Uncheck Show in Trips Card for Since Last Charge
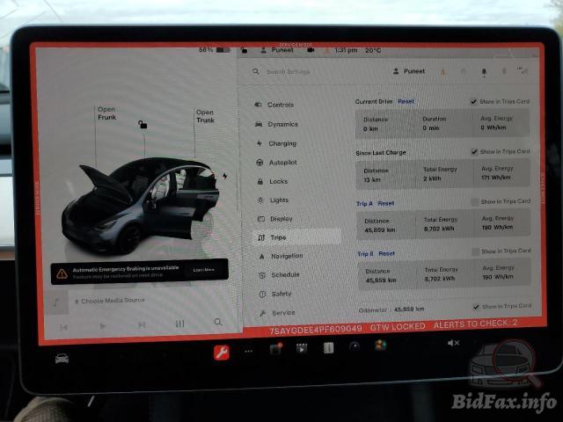 pos(474,152)
